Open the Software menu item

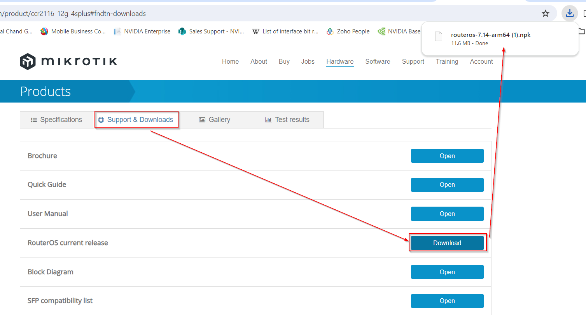pyautogui.click(x=378, y=61)
